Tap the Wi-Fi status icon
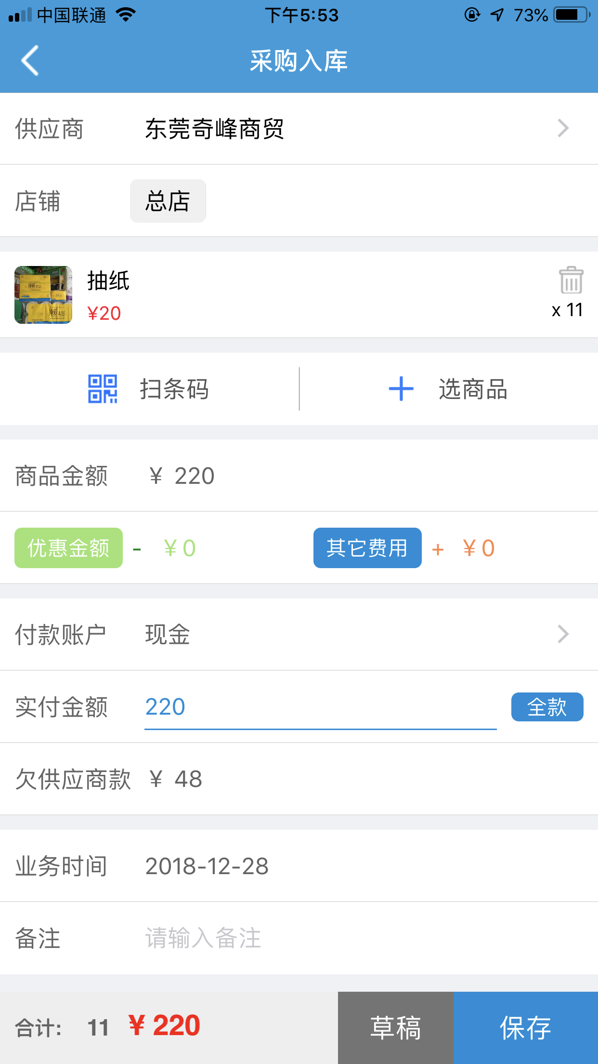598x1064 pixels. coord(126,15)
